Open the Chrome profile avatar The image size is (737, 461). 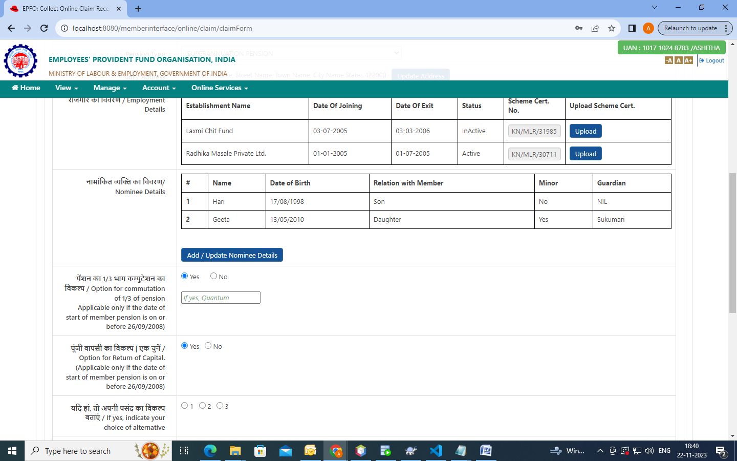pos(648,28)
